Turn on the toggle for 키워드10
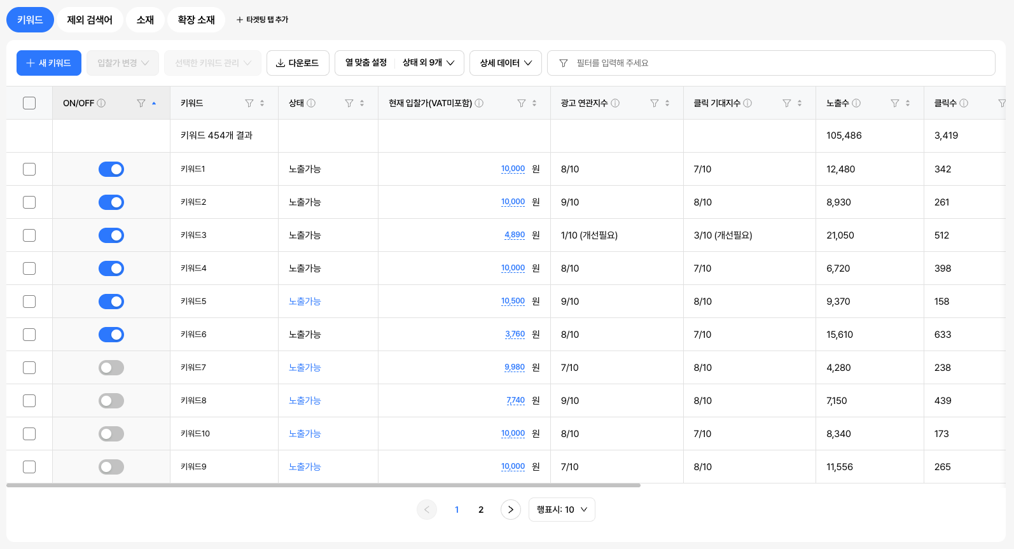This screenshot has height=549, width=1014. click(x=111, y=434)
